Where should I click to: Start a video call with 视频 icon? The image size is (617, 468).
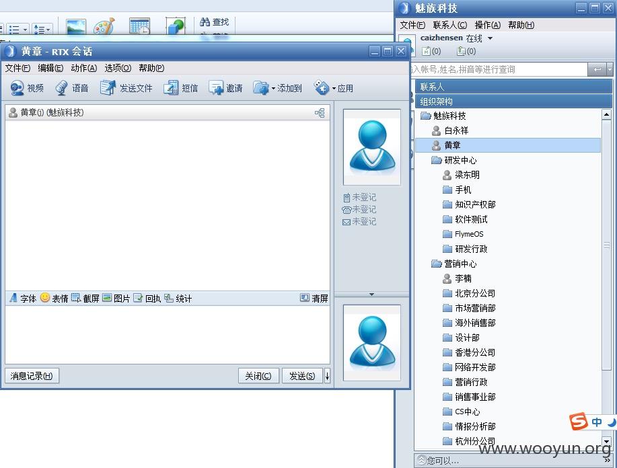17,88
